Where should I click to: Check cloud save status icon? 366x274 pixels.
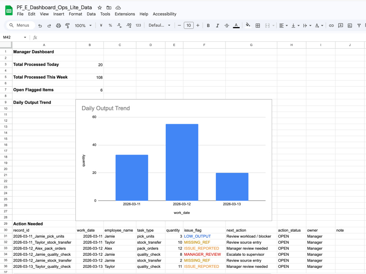(118, 7)
